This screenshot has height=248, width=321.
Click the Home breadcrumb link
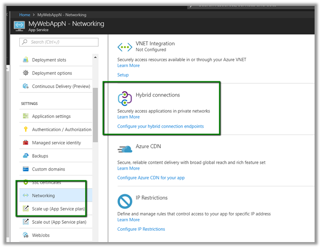click(25, 15)
